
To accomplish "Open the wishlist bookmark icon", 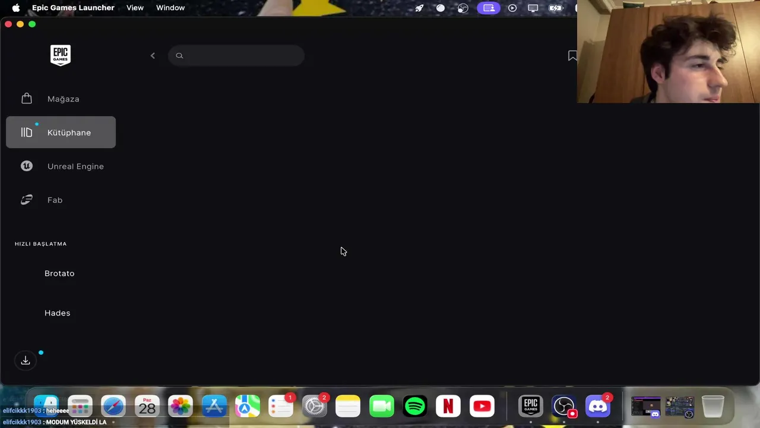I will 572,55.
